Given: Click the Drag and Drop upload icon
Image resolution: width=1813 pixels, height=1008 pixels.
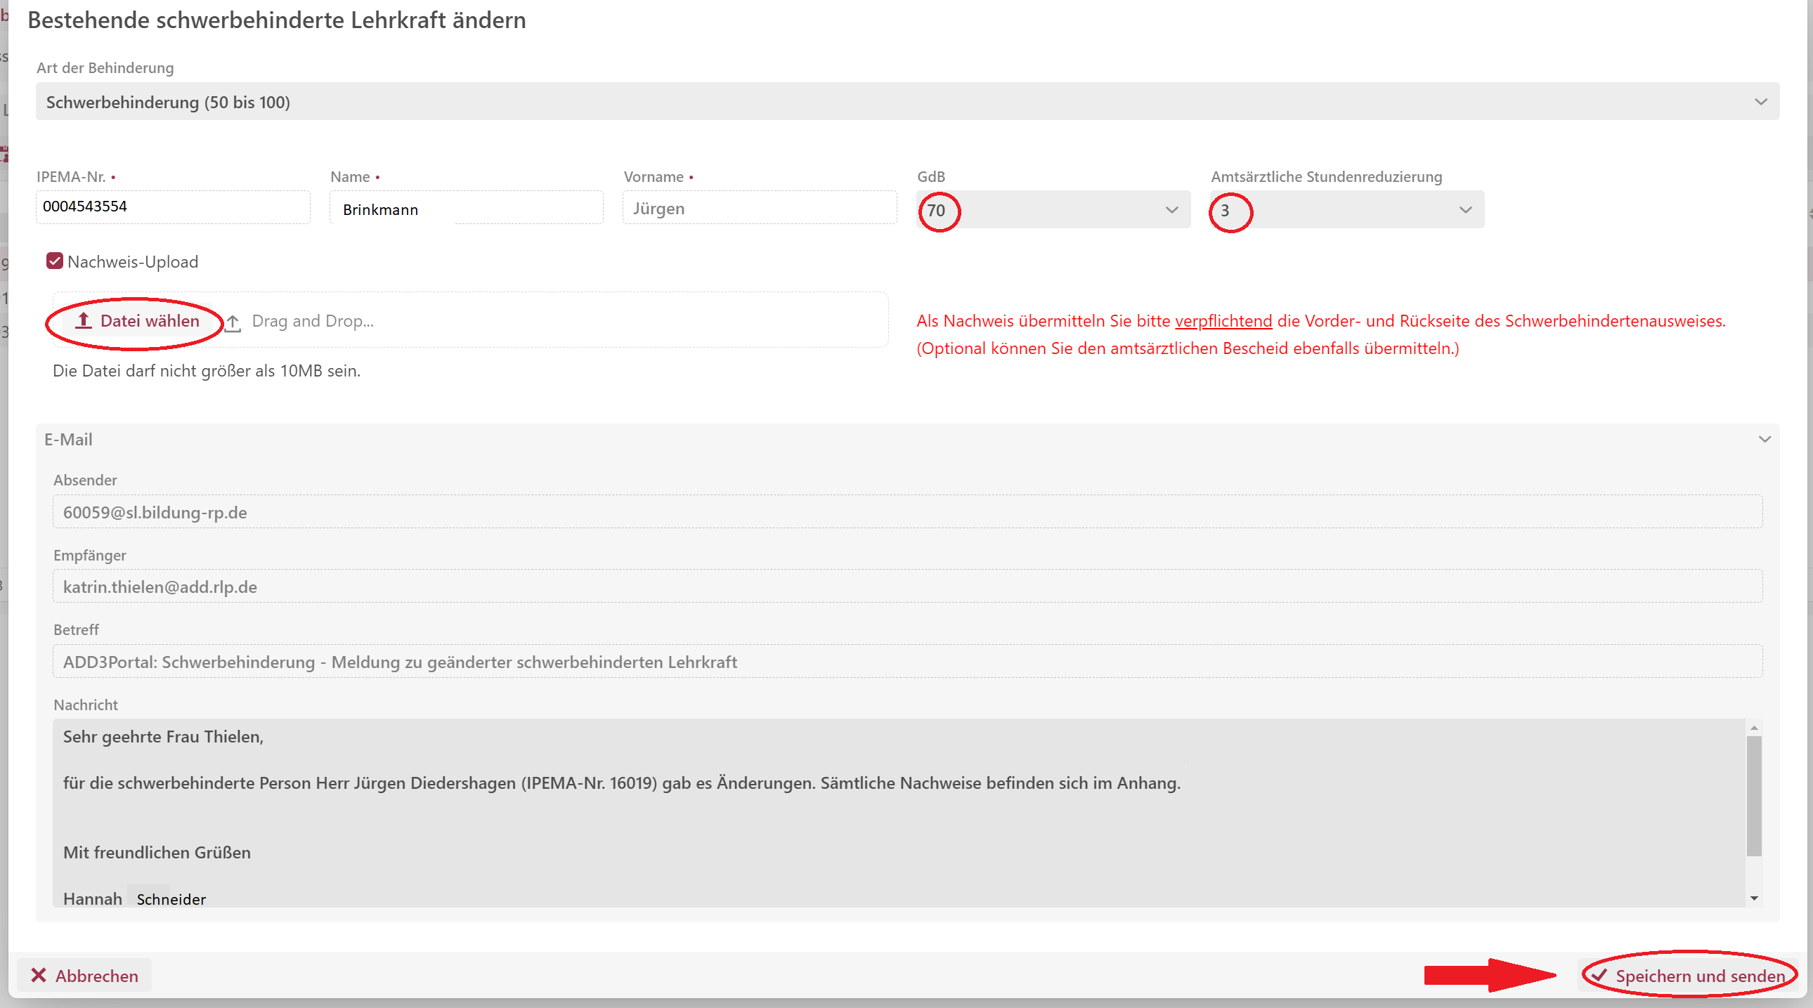Looking at the screenshot, I should 233,322.
